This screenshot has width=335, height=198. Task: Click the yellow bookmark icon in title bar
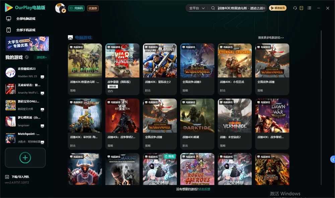tap(301, 8)
